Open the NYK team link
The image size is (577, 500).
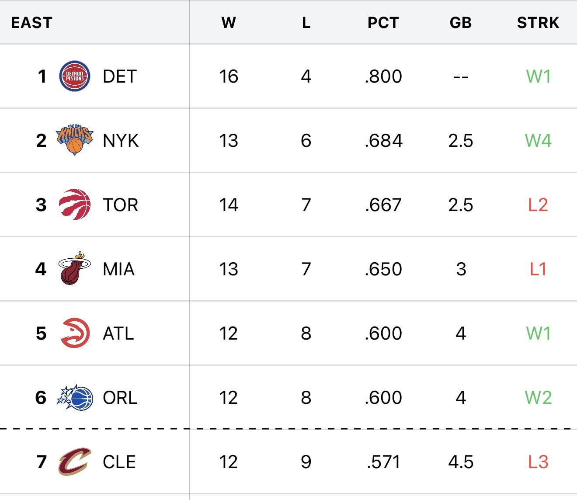pos(121,141)
